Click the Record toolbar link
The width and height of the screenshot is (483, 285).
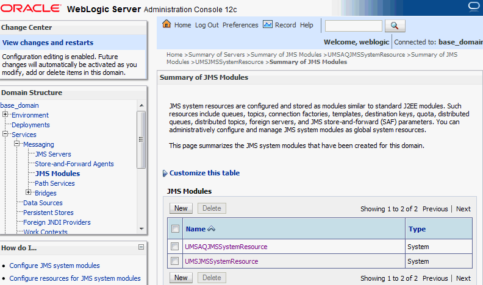(x=285, y=25)
